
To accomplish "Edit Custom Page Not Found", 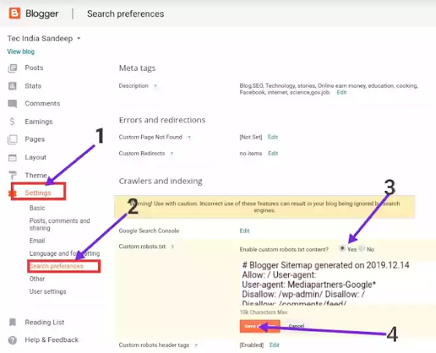I will pos(272,137).
